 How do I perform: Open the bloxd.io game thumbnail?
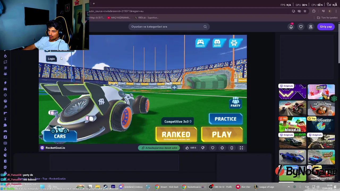click(x=292, y=124)
